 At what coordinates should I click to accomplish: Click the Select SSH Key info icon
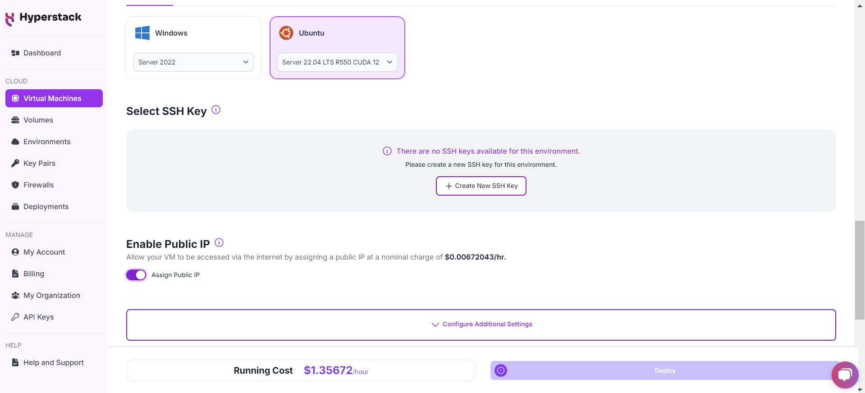tap(216, 110)
